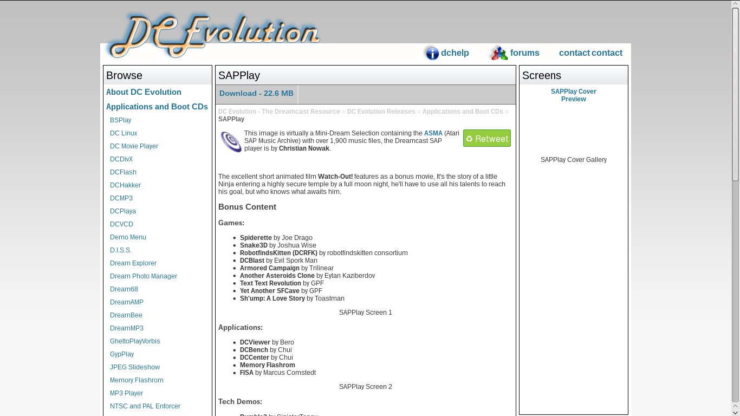The width and height of the screenshot is (740, 416).
Task: Click the DCBlast game entry
Action: [278, 261]
